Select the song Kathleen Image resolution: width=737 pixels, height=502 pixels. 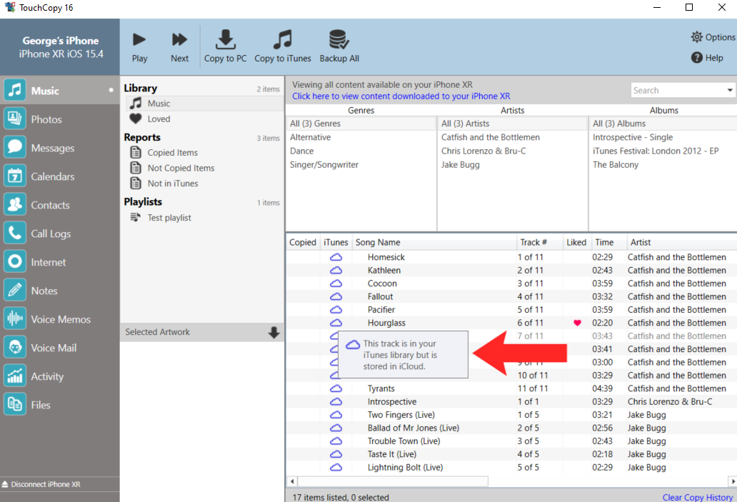(x=384, y=270)
